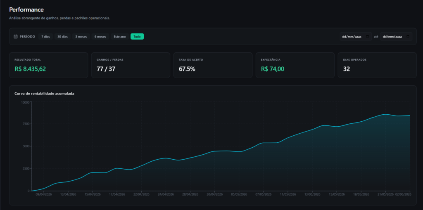Select the 02/06/2026 final date axis label
This screenshot has width=423, height=210.
tap(403, 194)
